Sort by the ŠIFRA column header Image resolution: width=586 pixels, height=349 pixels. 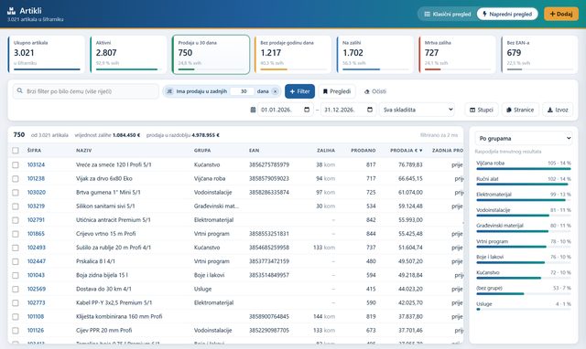(35, 150)
